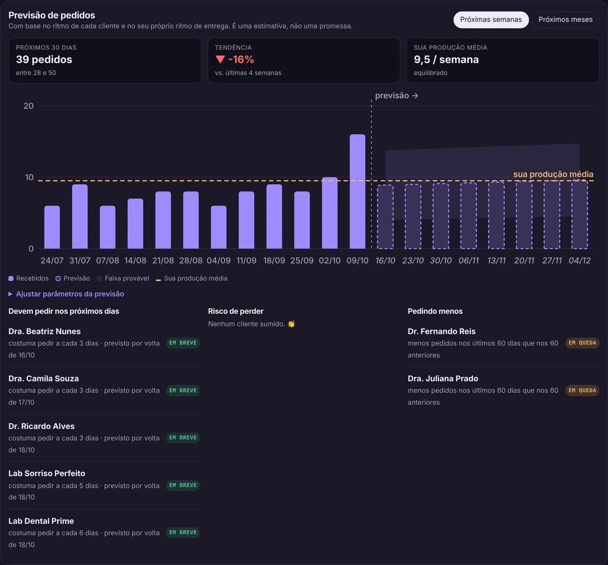Click EM QUEDA badge for Juliana Prado
This screenshot has height=565, width=608.
point(582,390)
